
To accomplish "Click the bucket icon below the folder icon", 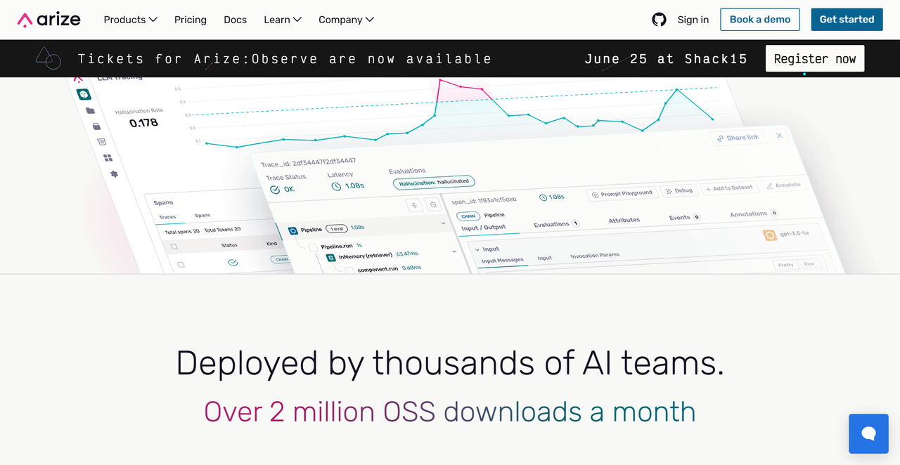I will tap(96, 126).
